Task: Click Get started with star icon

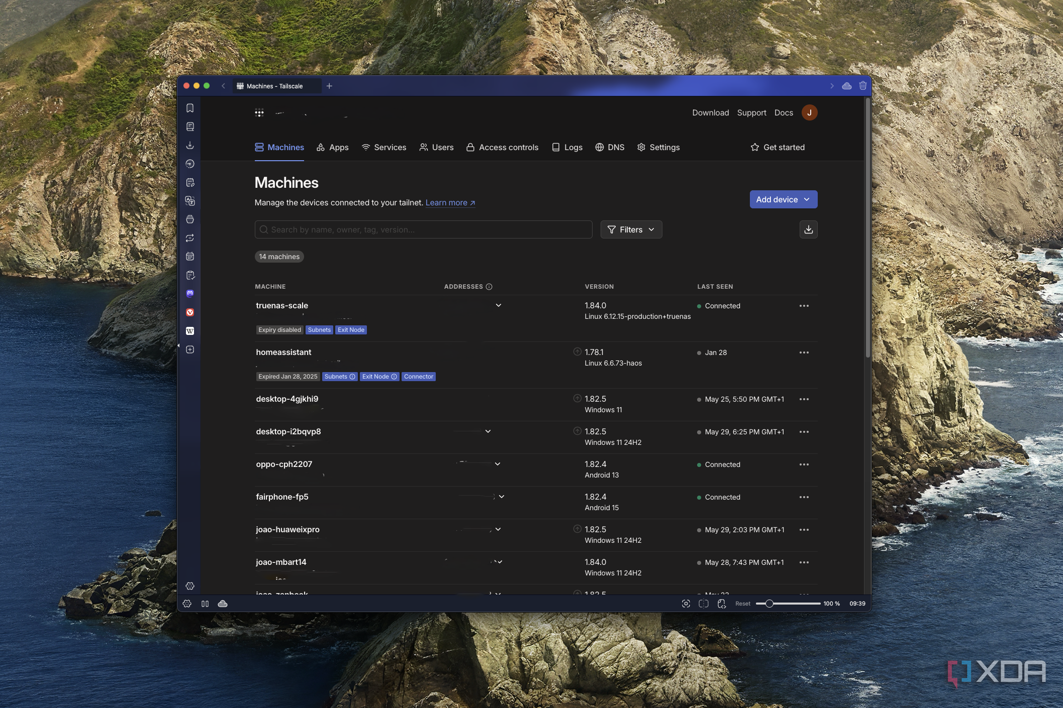Action: [778, 147]
